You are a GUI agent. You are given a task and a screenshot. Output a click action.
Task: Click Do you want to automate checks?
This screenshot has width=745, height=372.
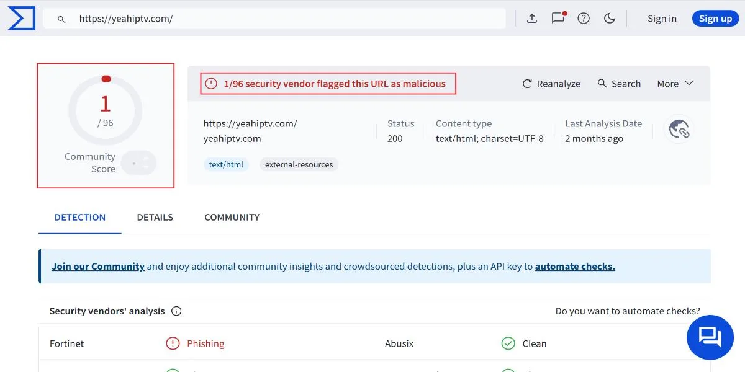click(x=628, y=311)
